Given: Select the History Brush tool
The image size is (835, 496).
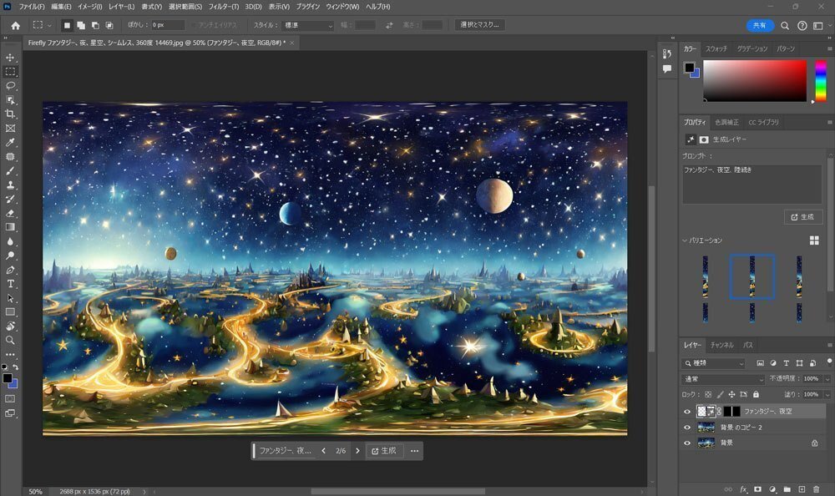Looking at the screenshot, I should click(10, 200).
